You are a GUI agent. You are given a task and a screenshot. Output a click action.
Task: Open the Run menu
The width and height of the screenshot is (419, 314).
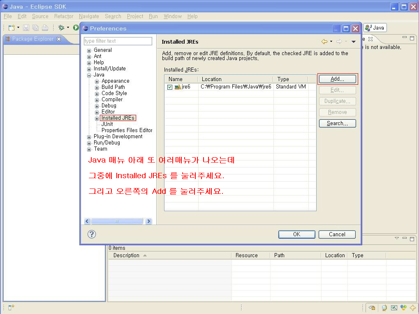coord(153,16)
